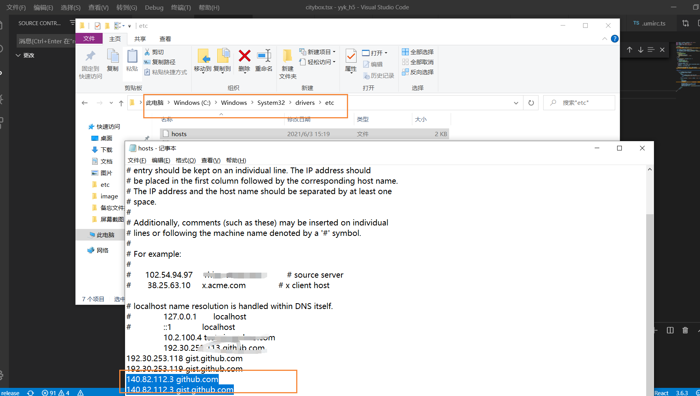This screenshot has width=700, height=396.
Task: Open Notepad 格式(O) menu
Action: pyautogui.click(x=185, y=160)
